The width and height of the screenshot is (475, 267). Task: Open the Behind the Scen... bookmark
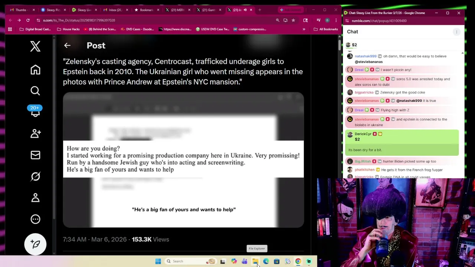[x=100, y=29]
